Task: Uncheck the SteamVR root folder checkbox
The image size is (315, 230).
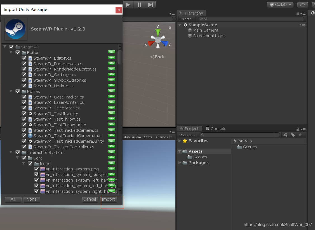Action: pos(11,47)
